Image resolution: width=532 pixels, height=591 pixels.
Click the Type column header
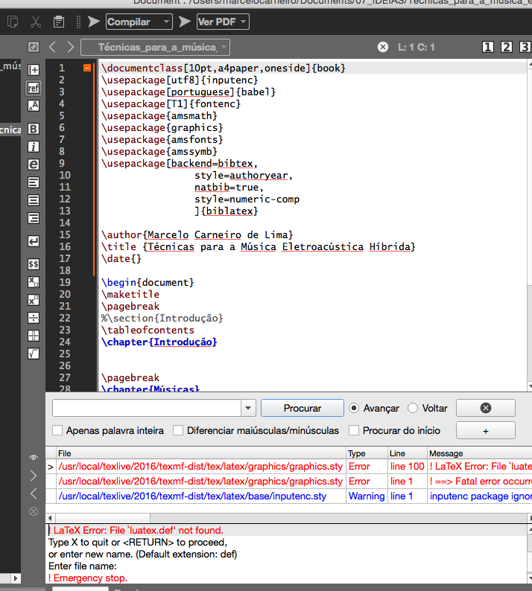pyautogui.click(x=367, y=453)
